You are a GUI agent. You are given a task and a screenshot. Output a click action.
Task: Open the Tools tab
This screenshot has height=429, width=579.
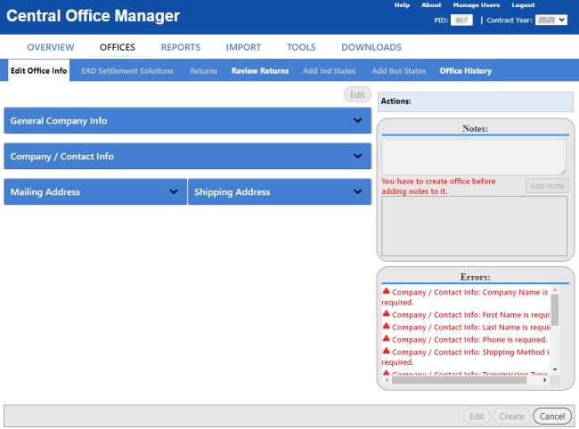point(301,47)
